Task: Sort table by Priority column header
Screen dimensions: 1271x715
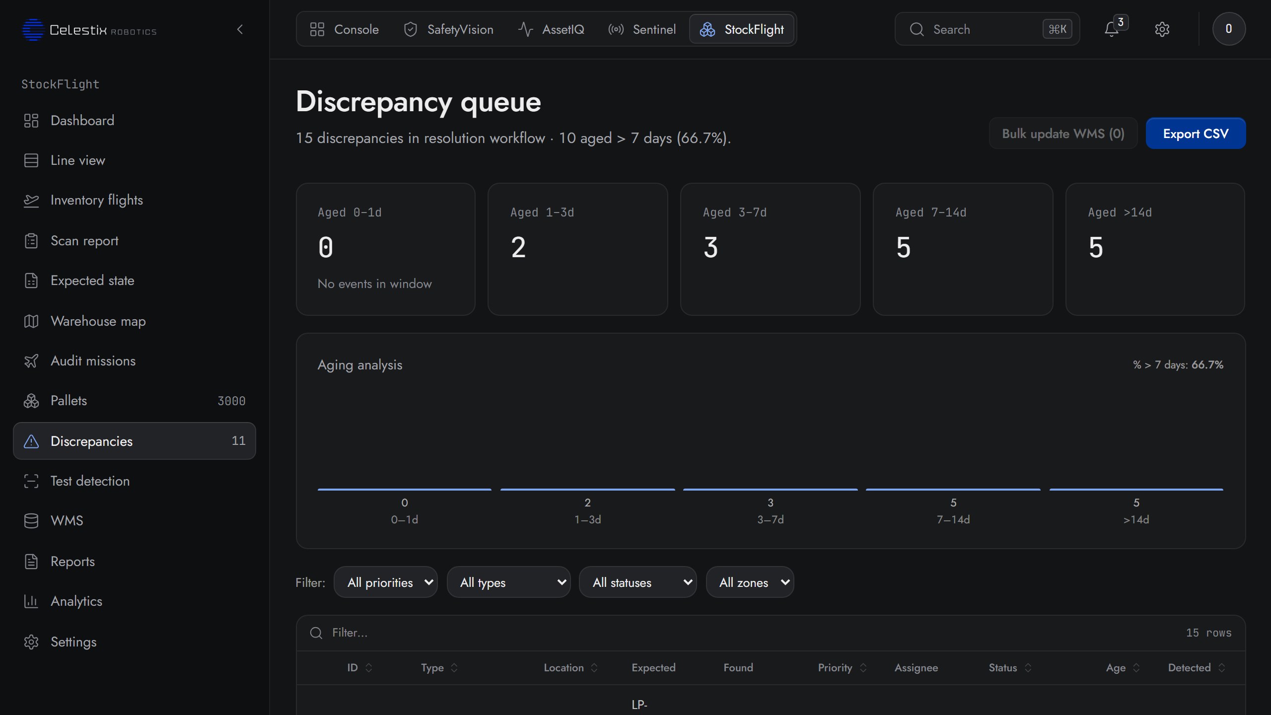Action: tap(843, 668)
